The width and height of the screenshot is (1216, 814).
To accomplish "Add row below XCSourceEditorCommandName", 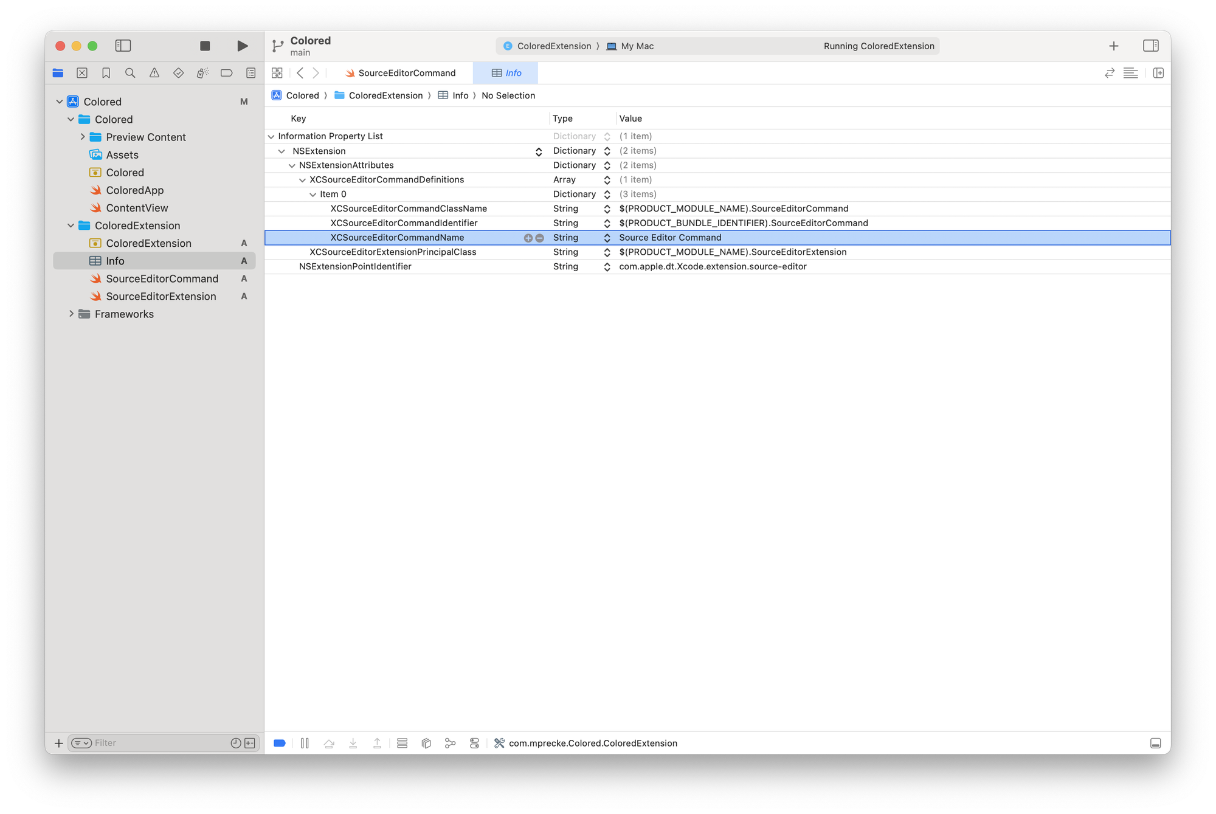I will click(528, 238).
